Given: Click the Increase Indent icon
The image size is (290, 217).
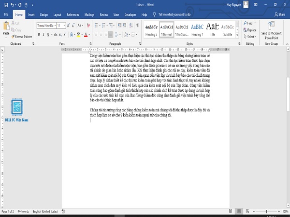Looking at the screenshot, I should point(124,25).
